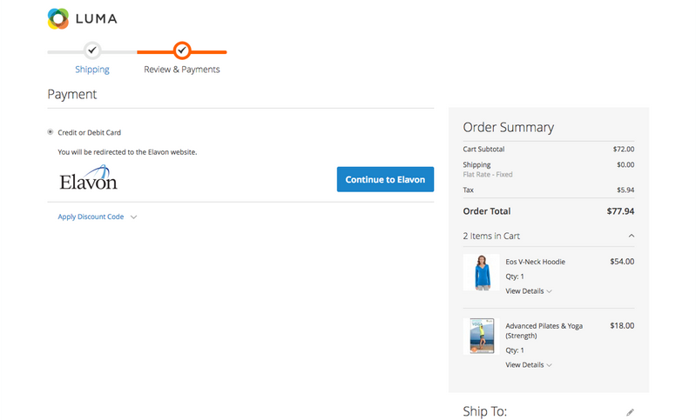Open the Advanced Pilates & Yoga thumbnail
696x420 pixels.
click(x=476, y=335)
